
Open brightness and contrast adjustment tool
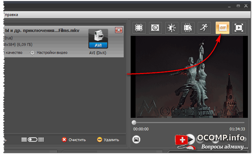pos(171,28)
